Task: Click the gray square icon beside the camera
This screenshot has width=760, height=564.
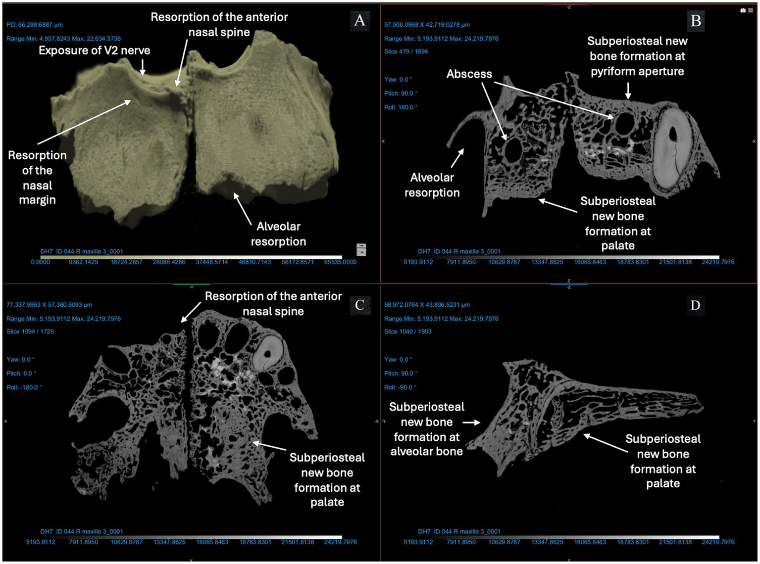Action: pyautogui.click(x=751, y=10)
